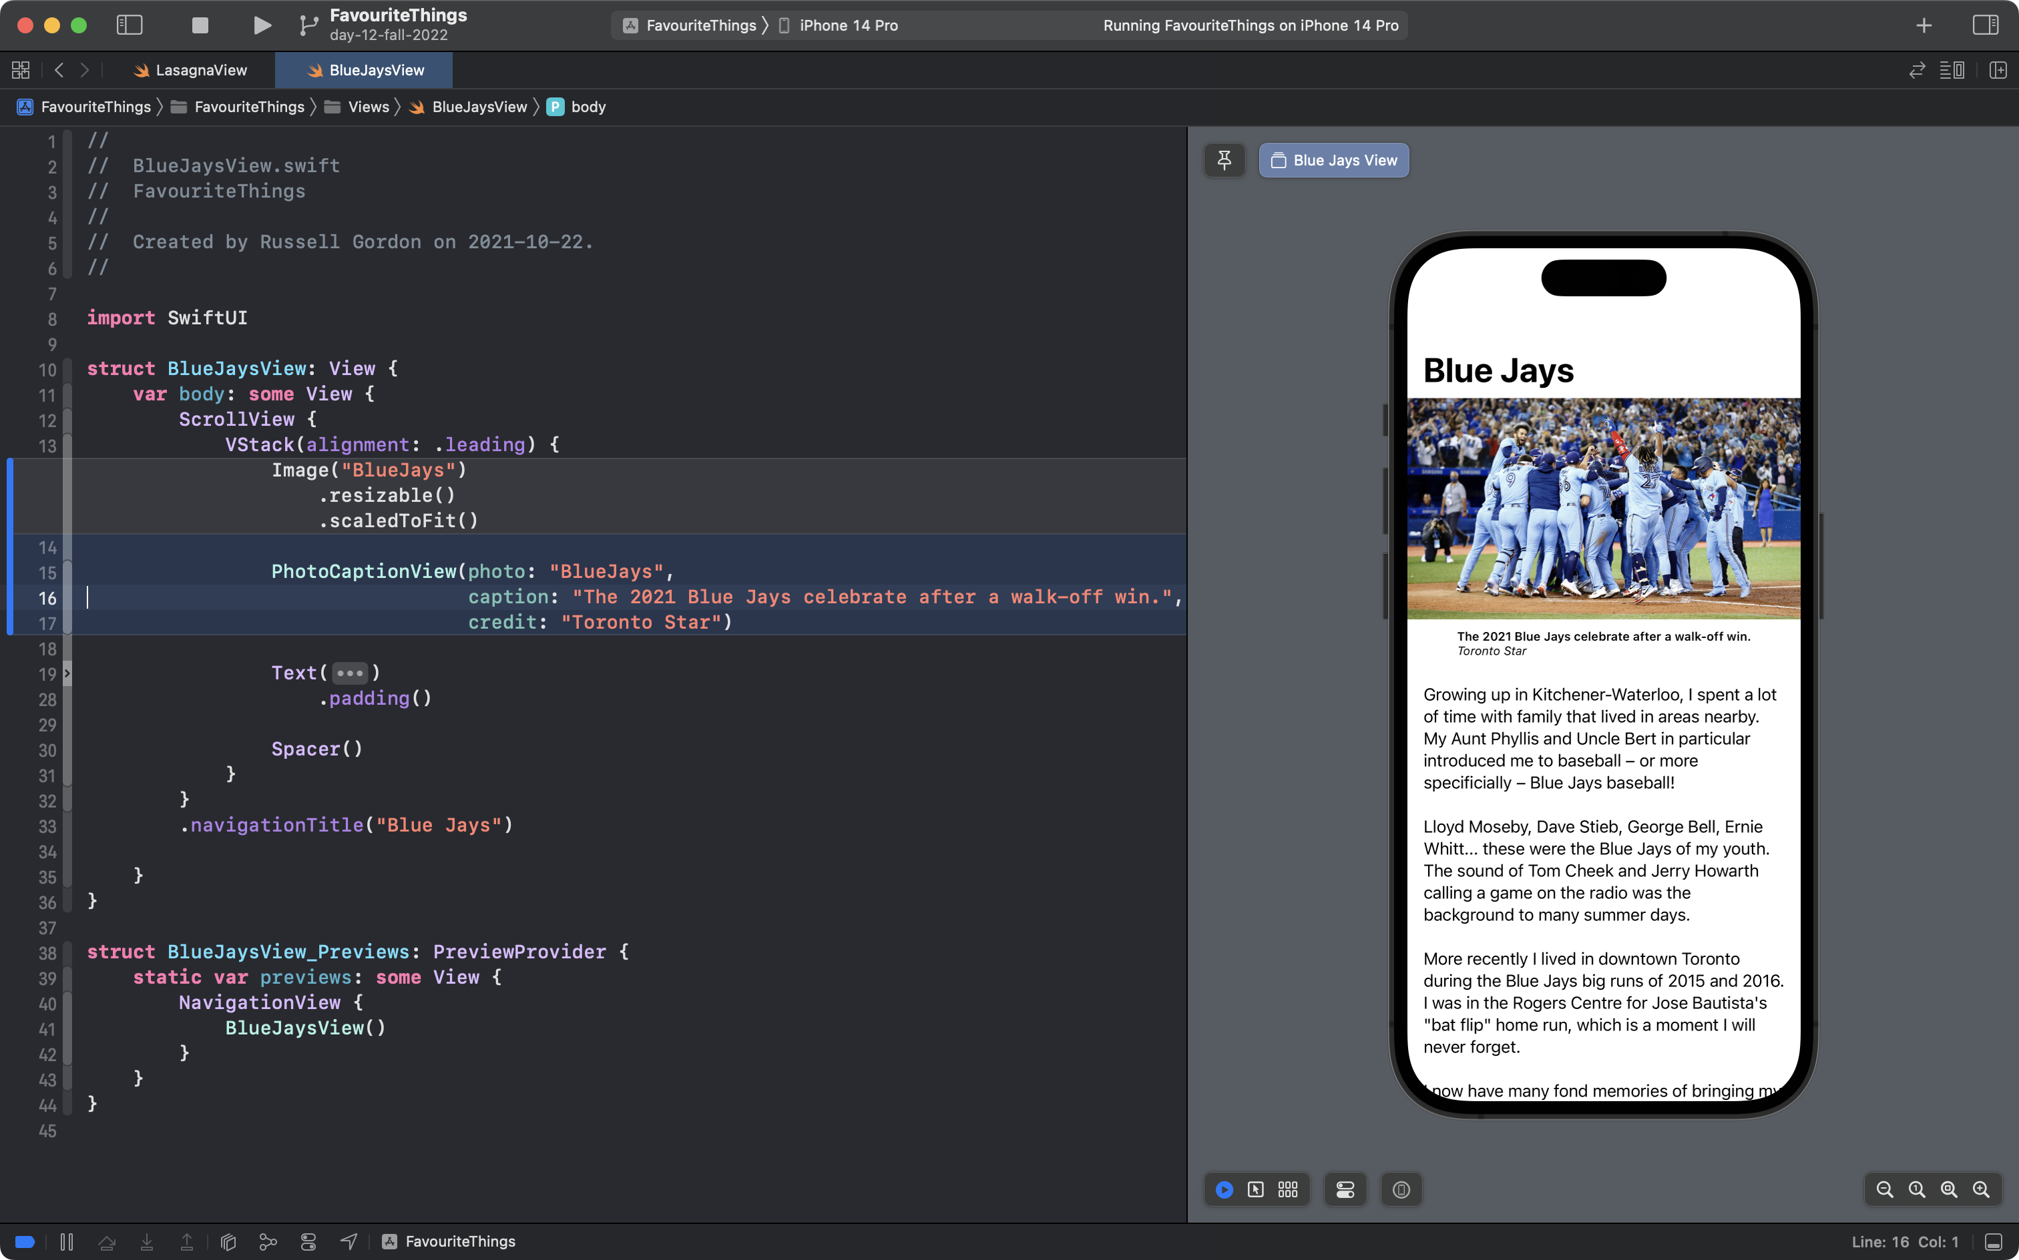Expand the FavouriteThings project breadcrumb
This screenshot has height=1260, width=2019.
pyautogui.click(x=94, y=106)
